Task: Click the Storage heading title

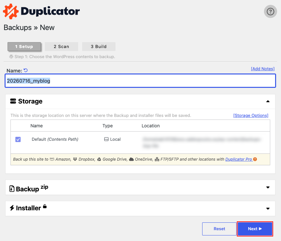Action: (x=30, y=101)
